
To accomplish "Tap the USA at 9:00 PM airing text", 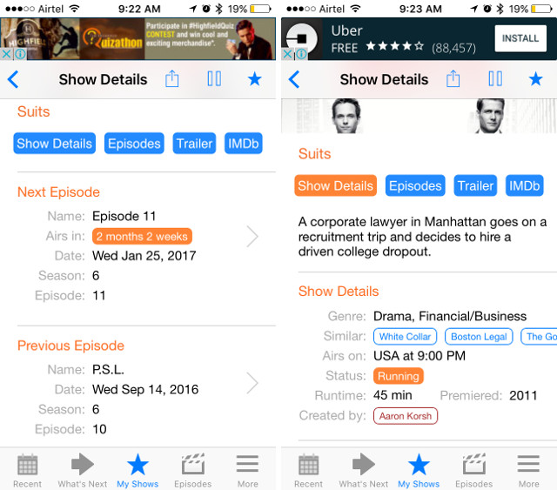I will pyautogui.click(x=419, y=356).
